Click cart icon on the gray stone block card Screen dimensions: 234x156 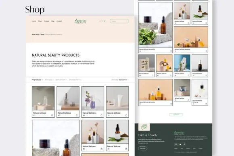(153, 75)
